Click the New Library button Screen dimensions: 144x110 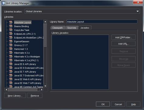[x=15, y=95]
